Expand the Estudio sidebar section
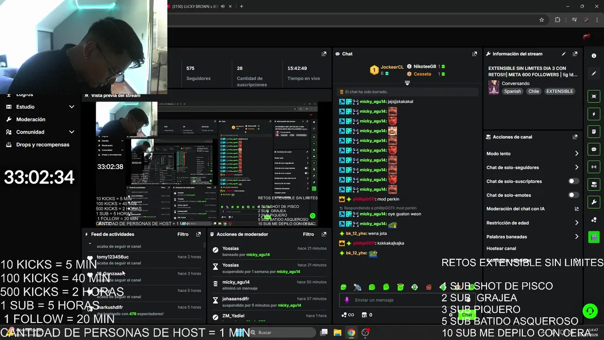This screenshot has width=604, height=340. pos(72,107)
